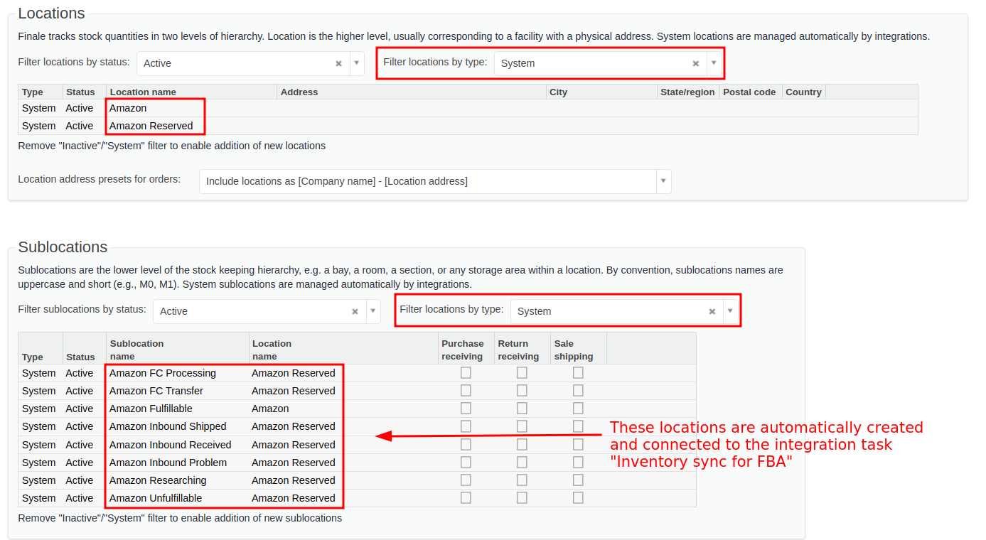The height and width of the screenshot is (540, 986).
Task: Toggle Sale shipping for Amazon Fulfillable
Action: (578, 408)
